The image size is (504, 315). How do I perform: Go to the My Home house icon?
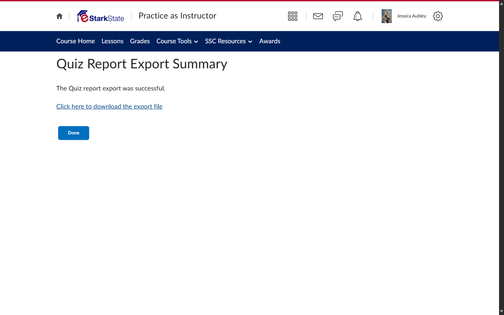[x=59, y=16]
